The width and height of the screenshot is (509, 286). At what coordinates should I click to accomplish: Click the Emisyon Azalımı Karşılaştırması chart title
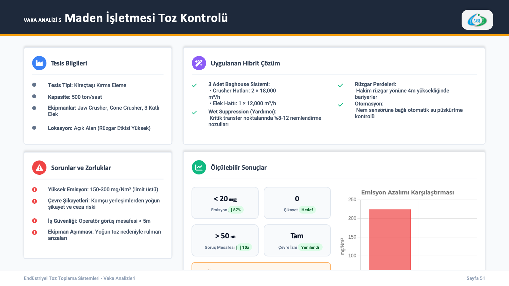[x=407, y=193]
